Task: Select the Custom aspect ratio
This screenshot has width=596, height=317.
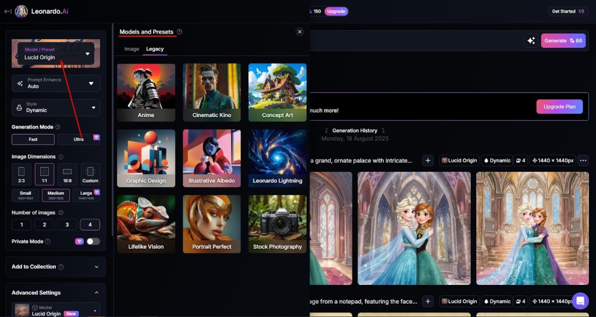Action: (90, 174)
